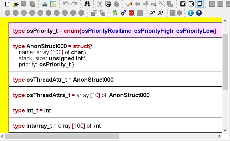Select the osPriority_t enum type row
The height and width of the screenshot is (141, 230).
coord(116,30)
